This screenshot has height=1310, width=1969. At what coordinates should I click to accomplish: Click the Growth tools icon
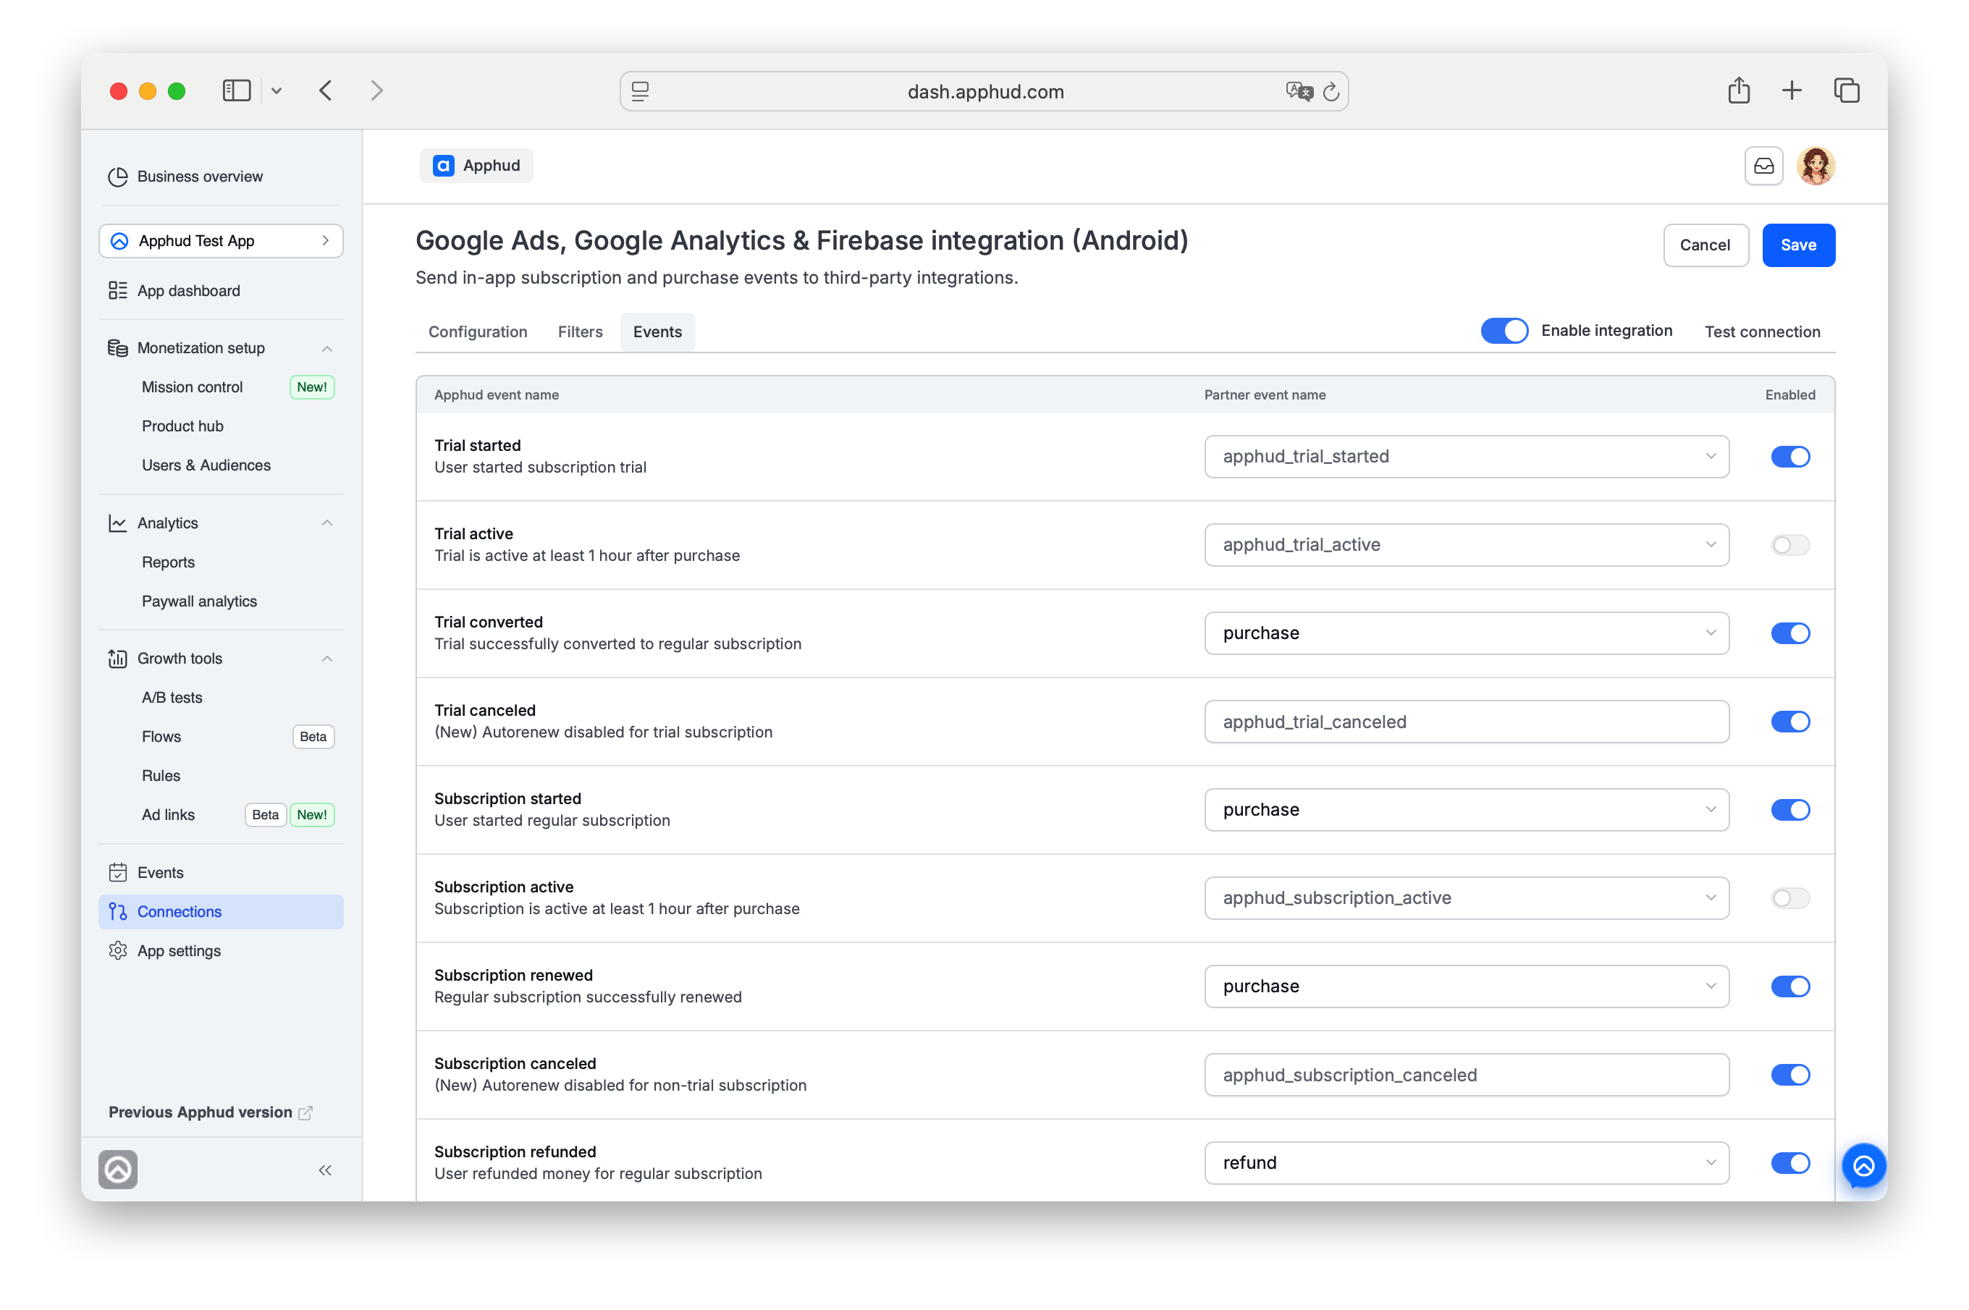118,659
